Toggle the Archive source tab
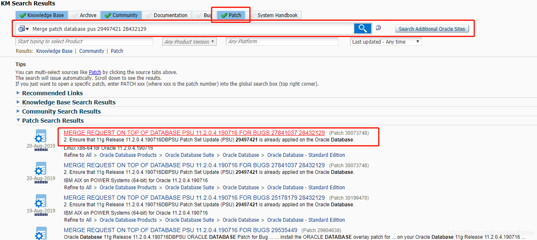 click(x=84, y=15)
